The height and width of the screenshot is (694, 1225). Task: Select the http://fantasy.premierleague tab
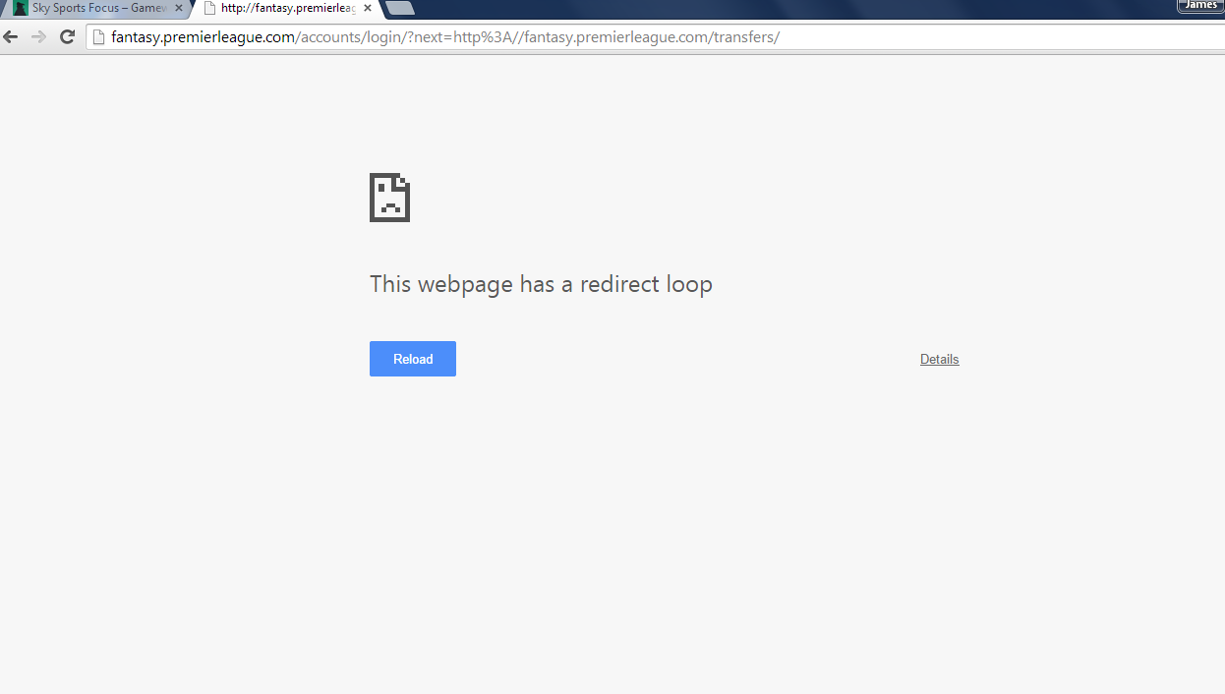tap(285, 8)
